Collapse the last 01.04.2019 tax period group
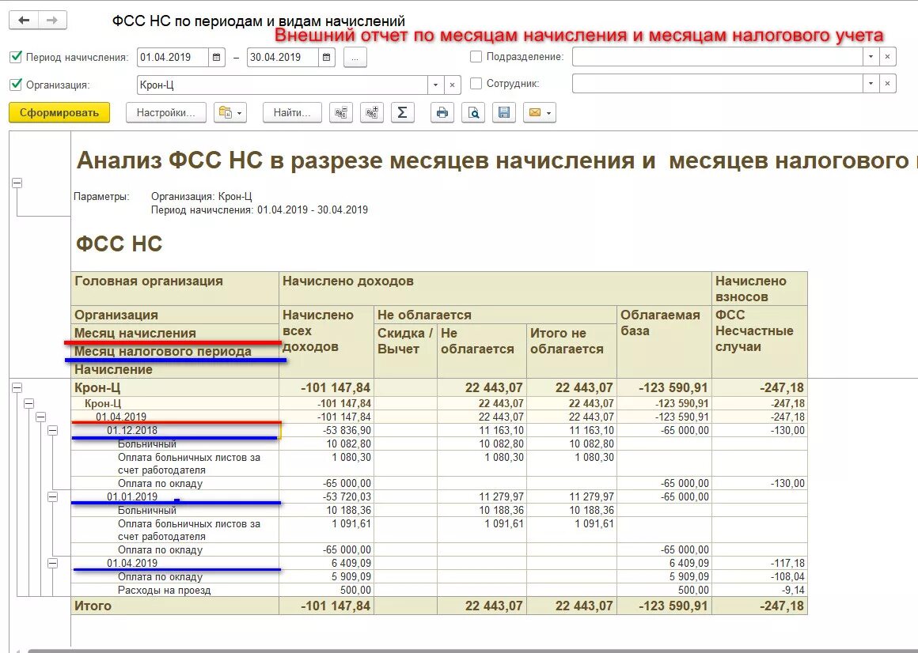Screen dimensions: 918x653 pos(53,564)
